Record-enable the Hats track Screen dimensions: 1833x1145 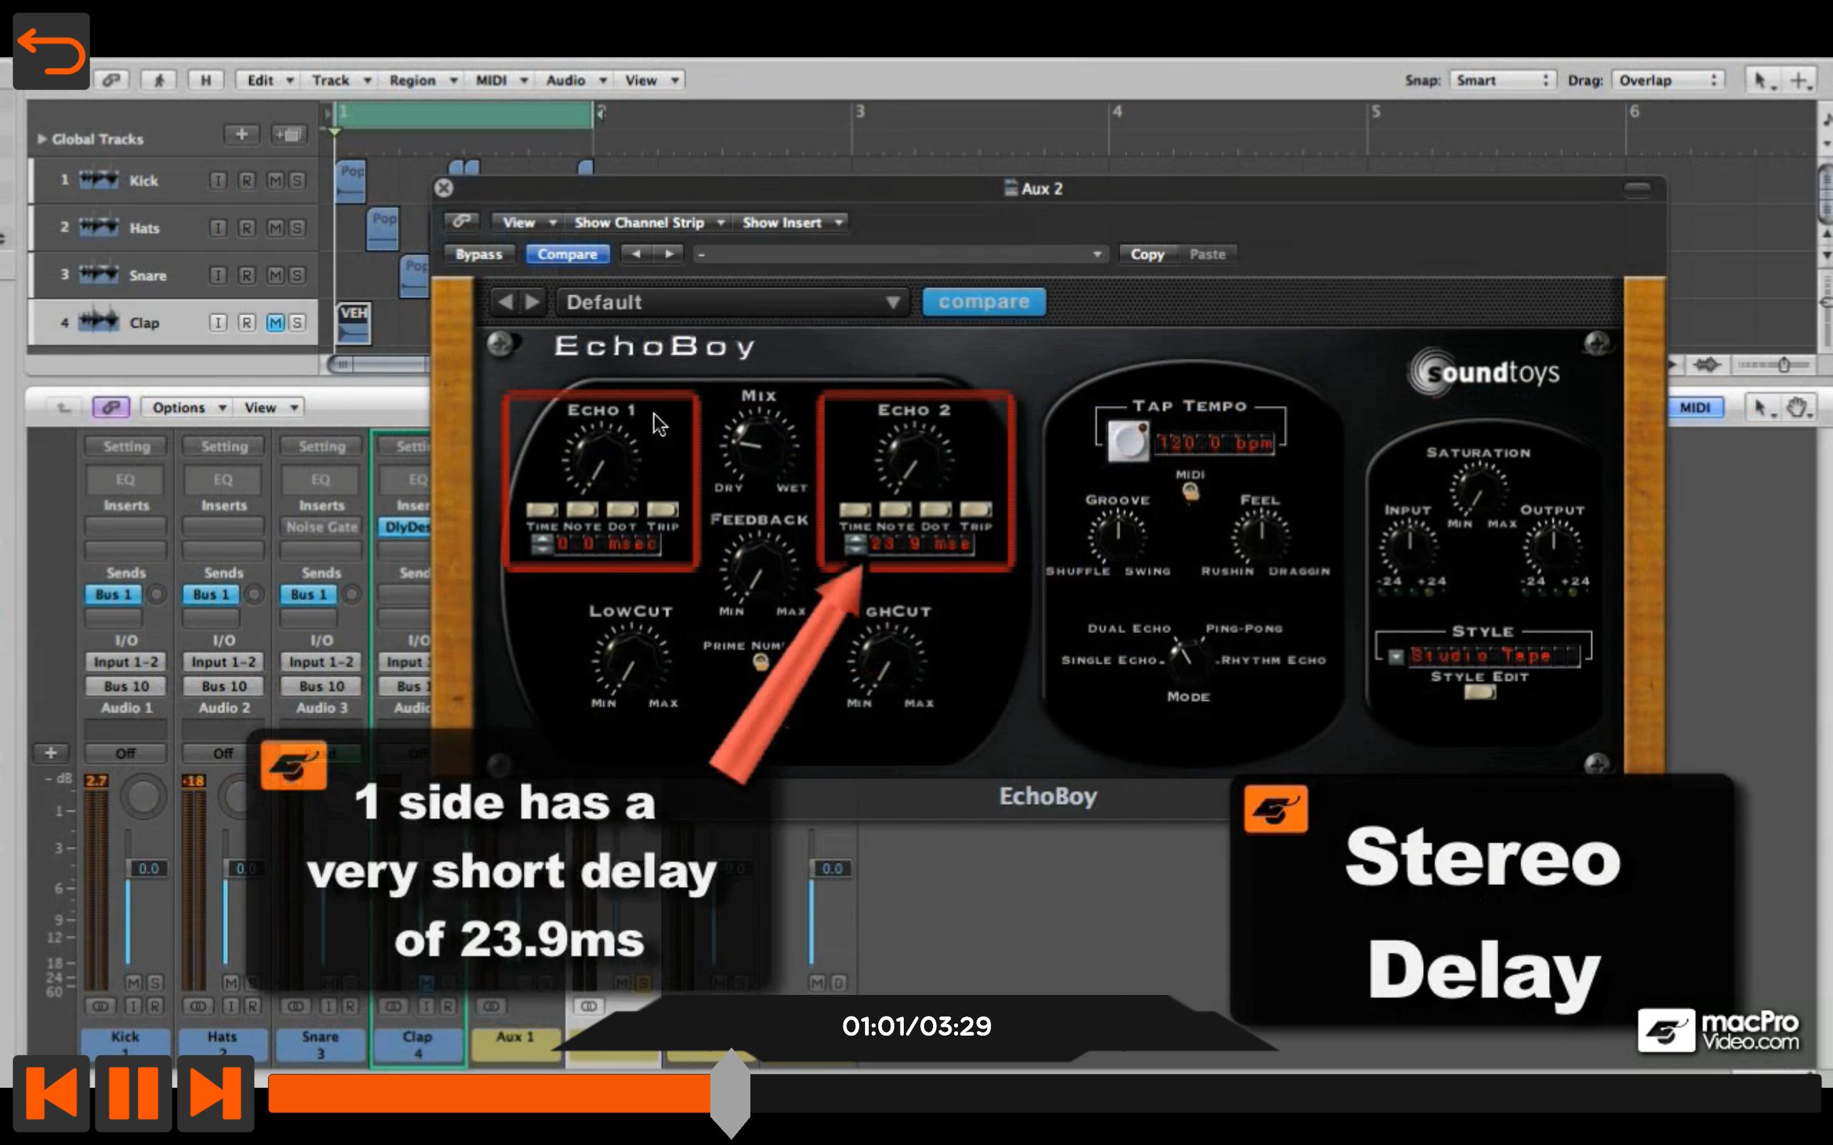point(246,228)
